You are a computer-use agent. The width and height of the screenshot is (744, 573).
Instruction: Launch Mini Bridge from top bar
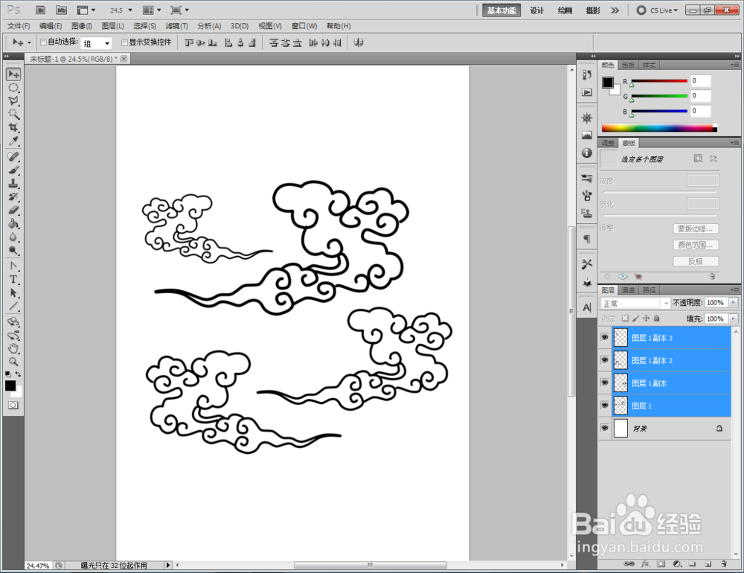pyautogui.click(x=62, y=10)
